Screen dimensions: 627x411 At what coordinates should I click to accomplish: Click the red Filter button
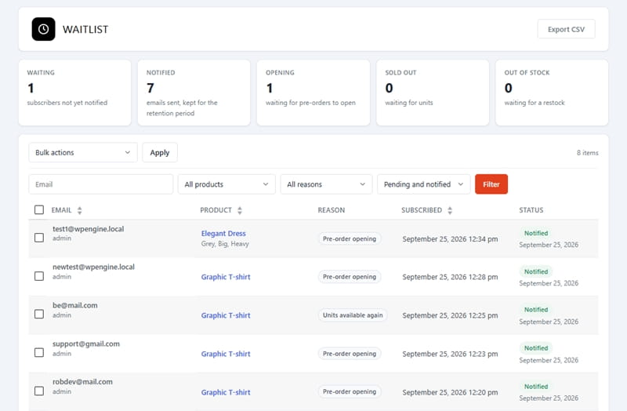[491, 184]
